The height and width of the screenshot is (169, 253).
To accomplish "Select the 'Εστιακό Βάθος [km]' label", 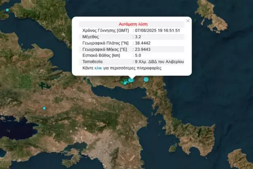I will point(101,55).
